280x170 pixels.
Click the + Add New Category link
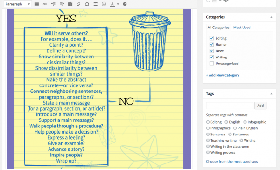(223, 75)
